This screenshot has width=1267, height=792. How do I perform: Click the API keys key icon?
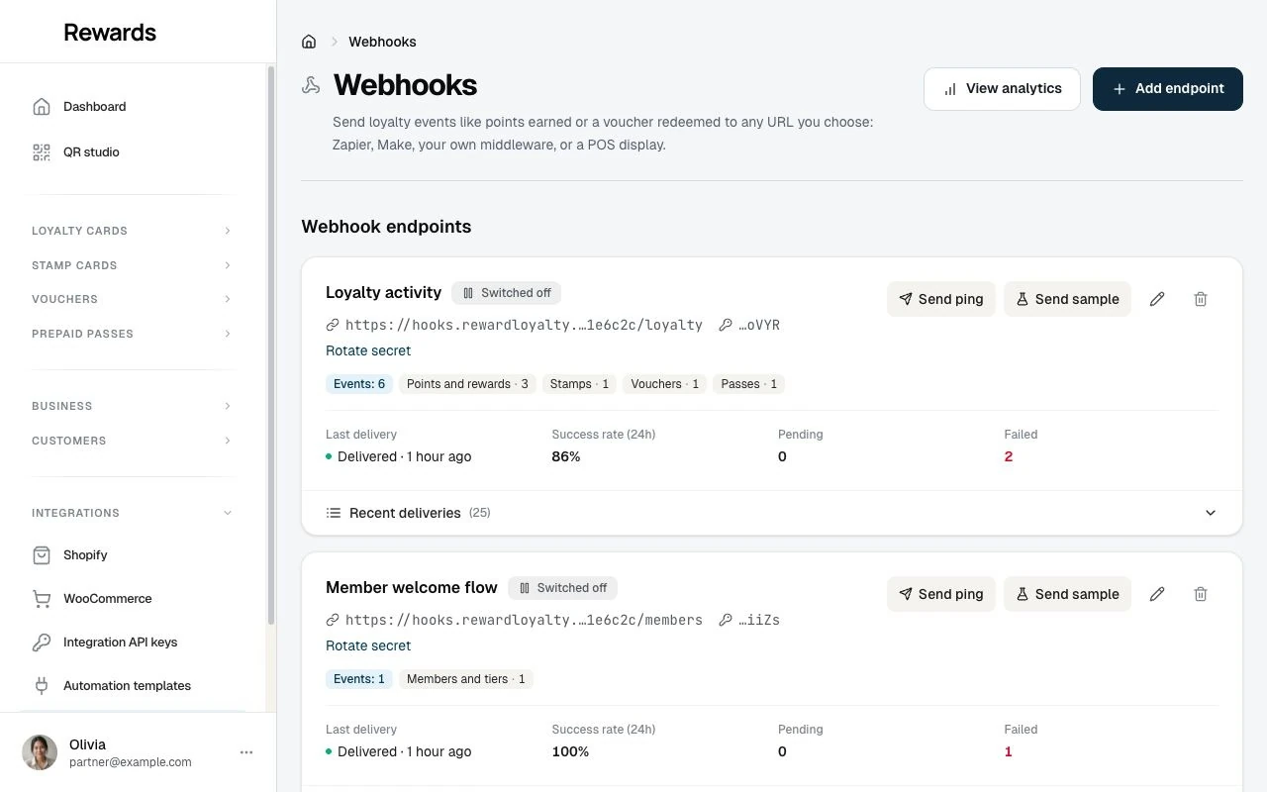click(42, 642)
